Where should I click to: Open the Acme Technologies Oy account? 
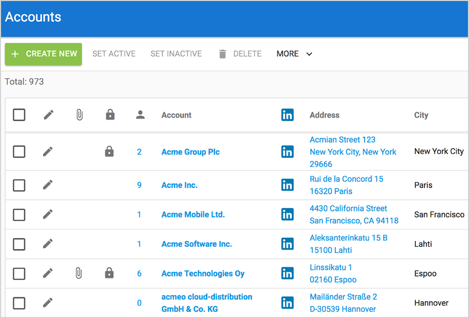203,273
